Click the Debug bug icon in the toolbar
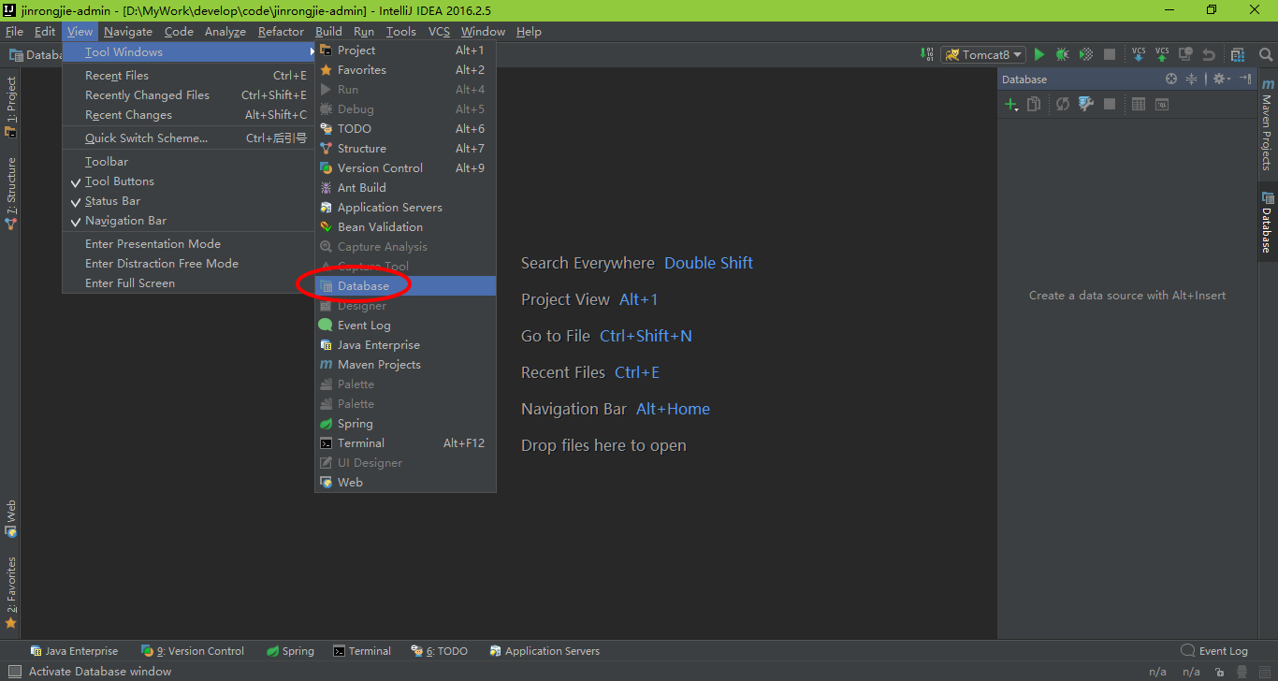Screen dimensions: 1278x681 tap(1062, 55)
